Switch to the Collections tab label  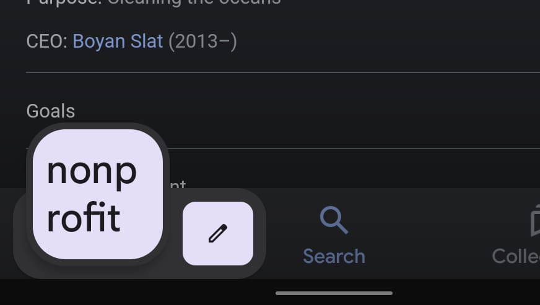coord(516,257)
